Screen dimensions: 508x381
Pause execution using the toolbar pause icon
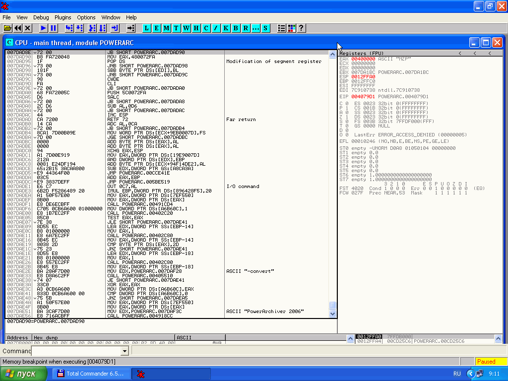pyautogui.click(x=54, y=28)
